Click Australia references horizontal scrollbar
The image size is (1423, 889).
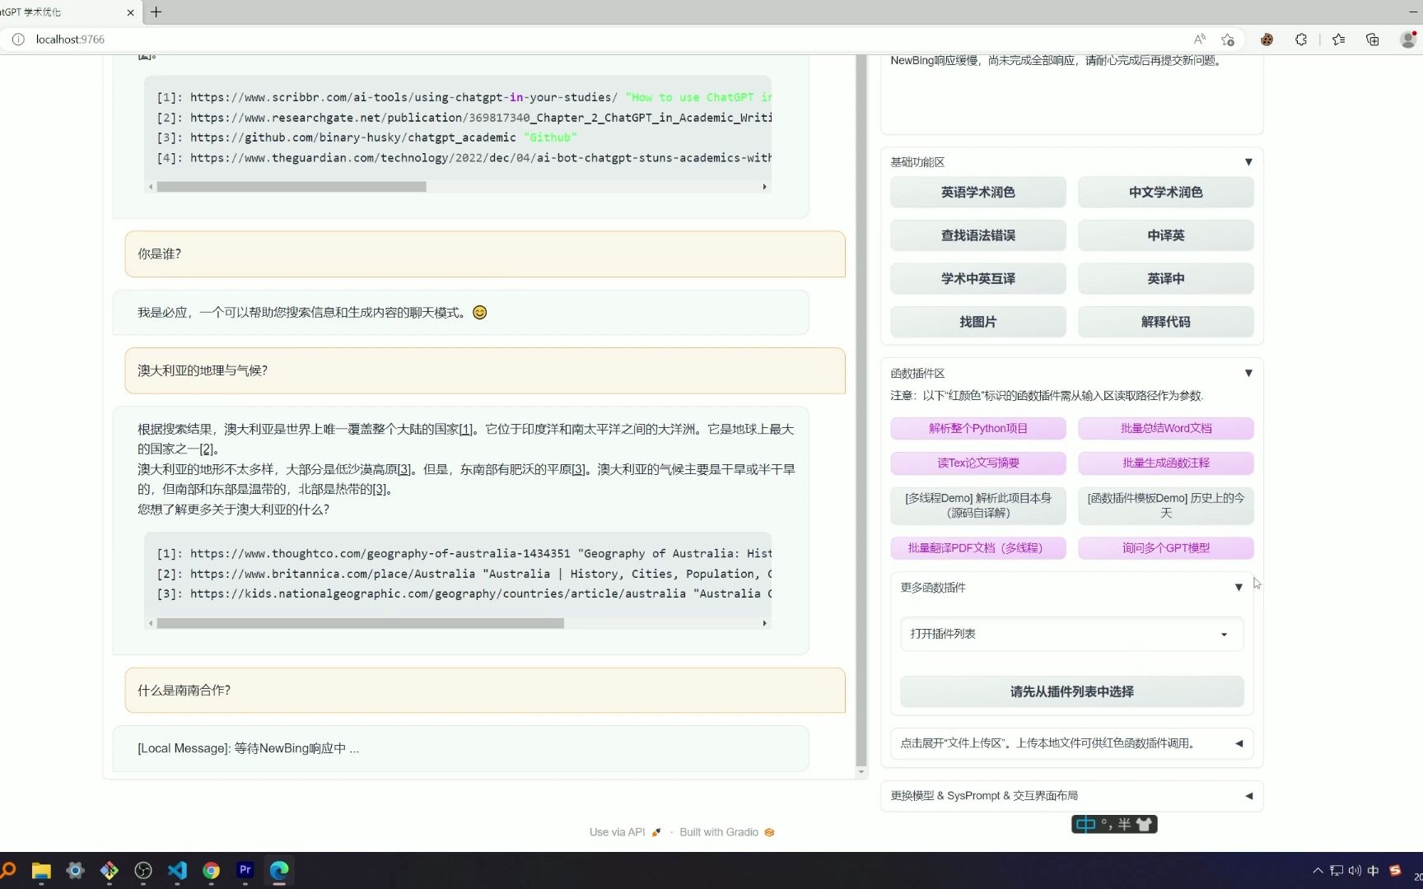coord(361,623)
